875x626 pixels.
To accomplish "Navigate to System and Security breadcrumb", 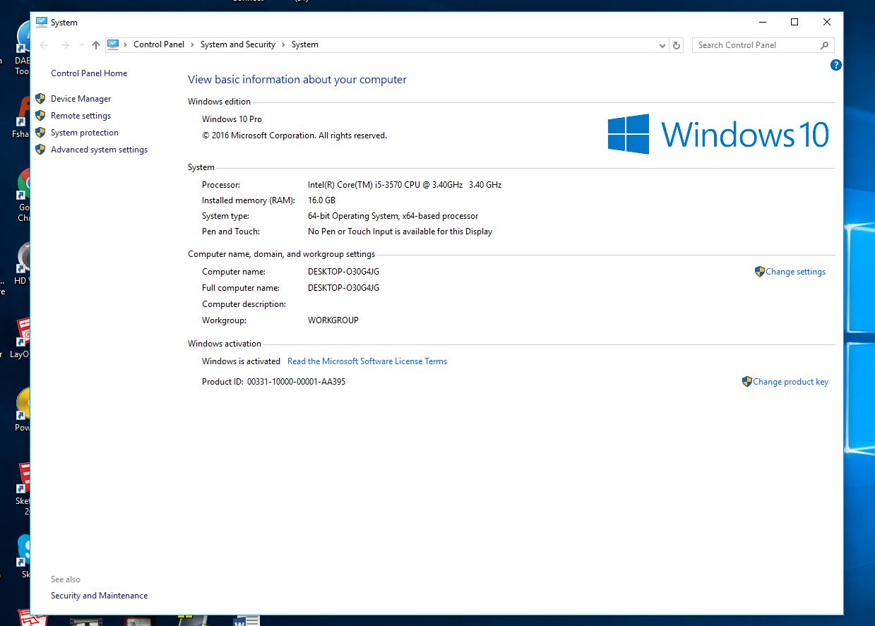I will (x=238, y=44).
